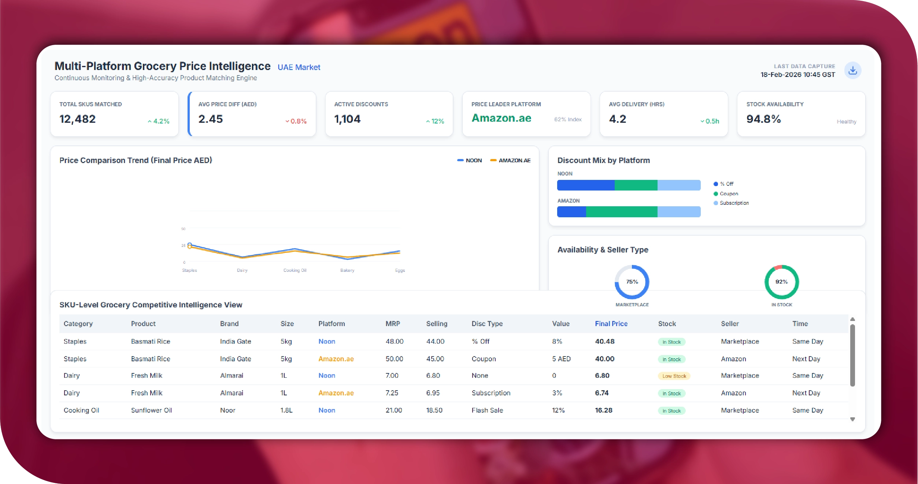Click the red down arrow 0.8% indicator
The width and height of the screenshot is (918, 484).
296,121
